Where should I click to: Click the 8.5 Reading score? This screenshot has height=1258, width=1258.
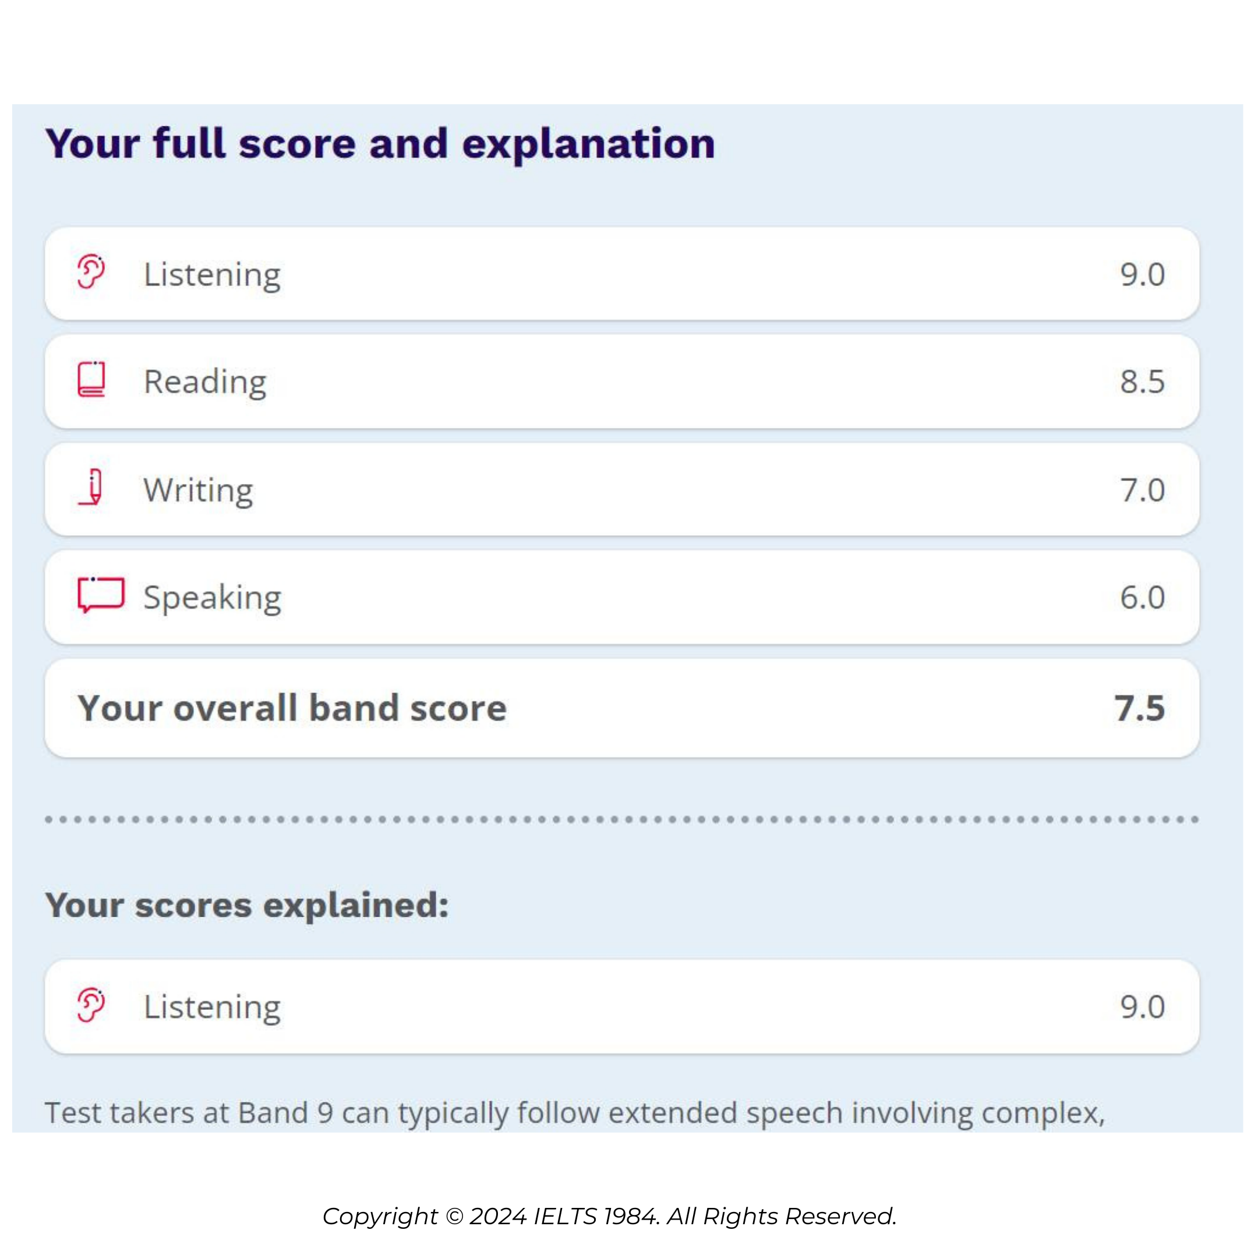tap(1142, 381)
